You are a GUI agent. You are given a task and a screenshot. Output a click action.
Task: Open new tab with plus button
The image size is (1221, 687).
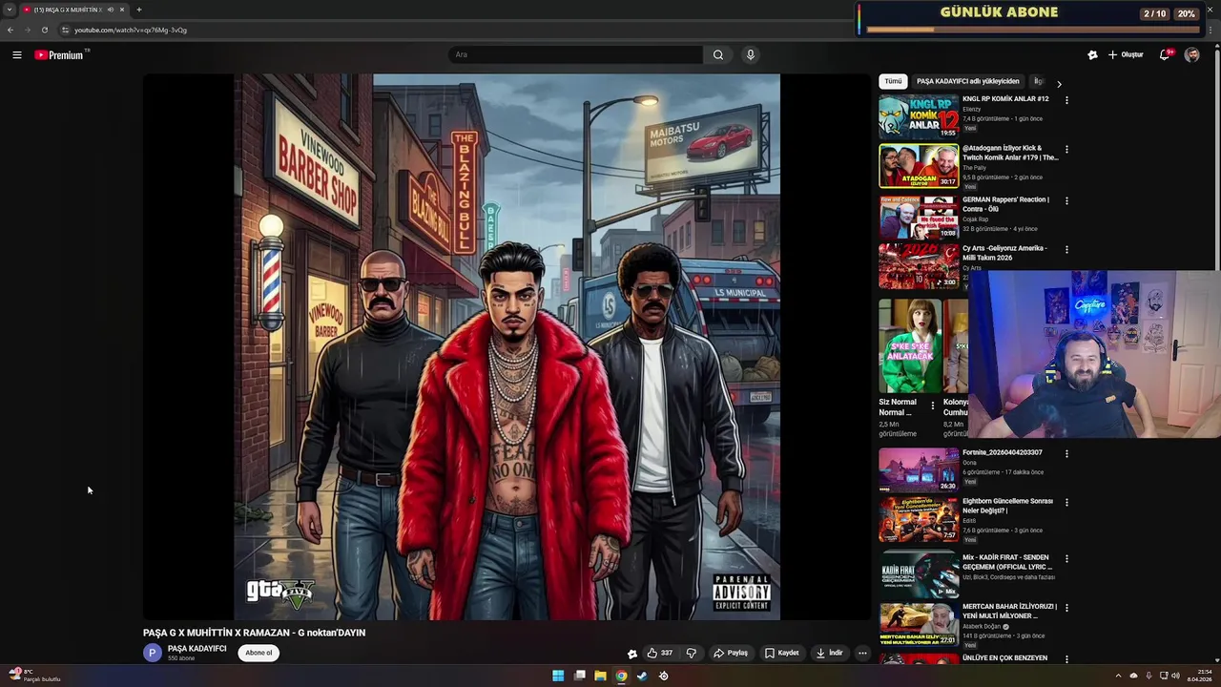[138, 10]
